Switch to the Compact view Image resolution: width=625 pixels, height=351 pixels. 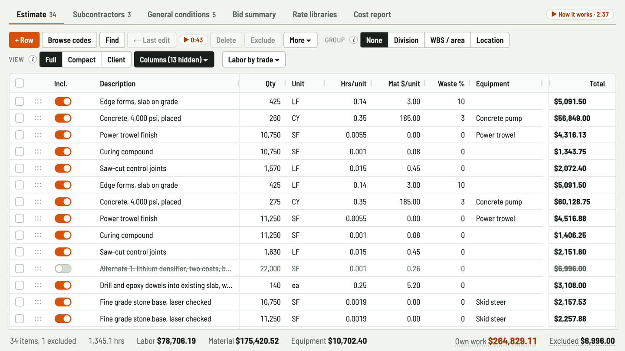[82, 59]
